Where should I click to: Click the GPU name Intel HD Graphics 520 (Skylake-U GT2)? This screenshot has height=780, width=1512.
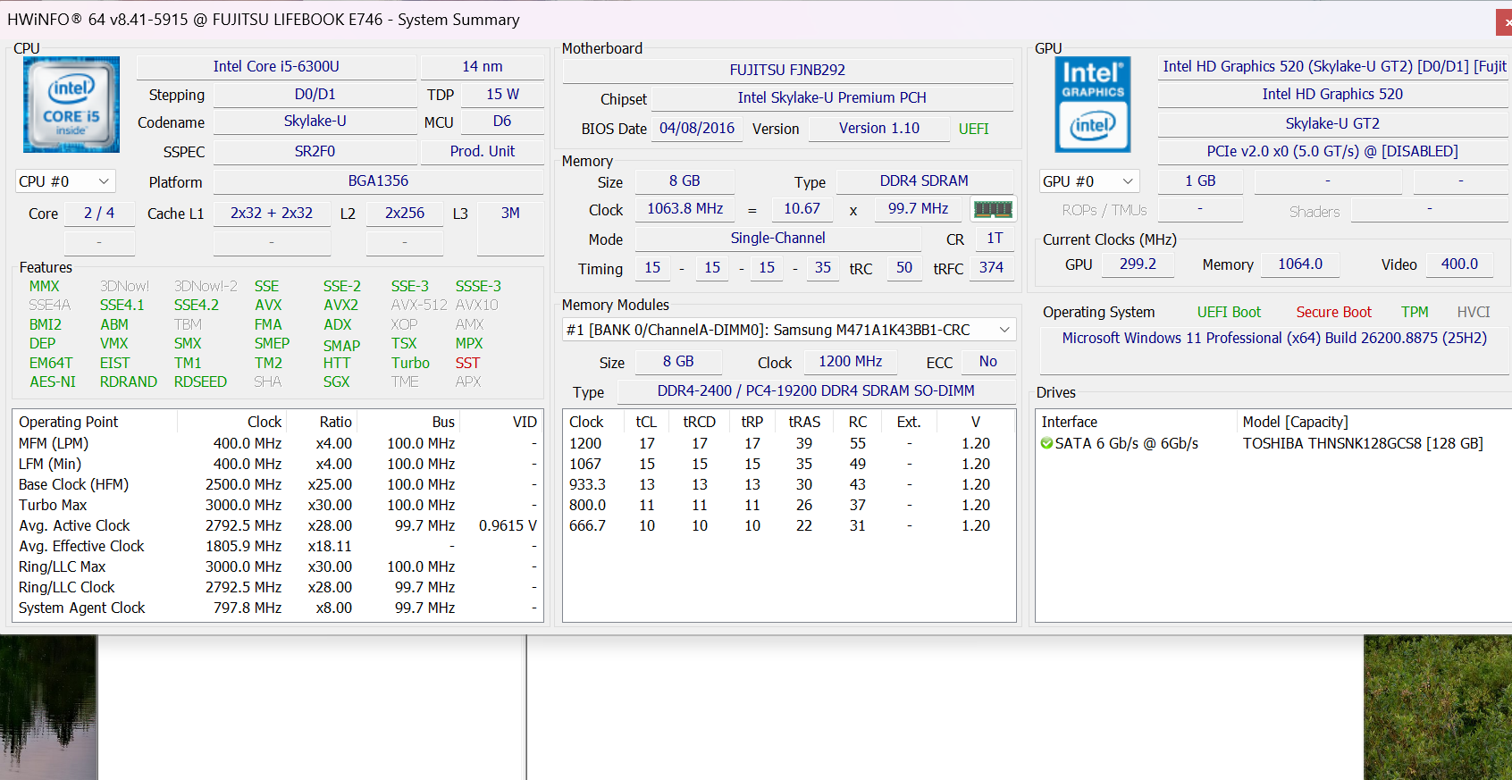pos(1334,66)
